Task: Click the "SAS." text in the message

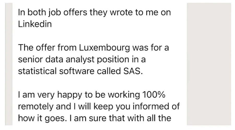Action: pos(133,71)
